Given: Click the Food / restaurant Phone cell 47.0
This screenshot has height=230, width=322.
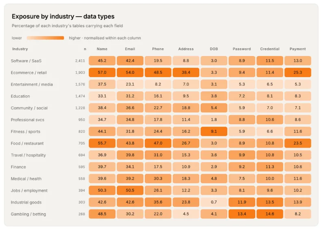Looking at the screenshot, I should click(158, 143).
